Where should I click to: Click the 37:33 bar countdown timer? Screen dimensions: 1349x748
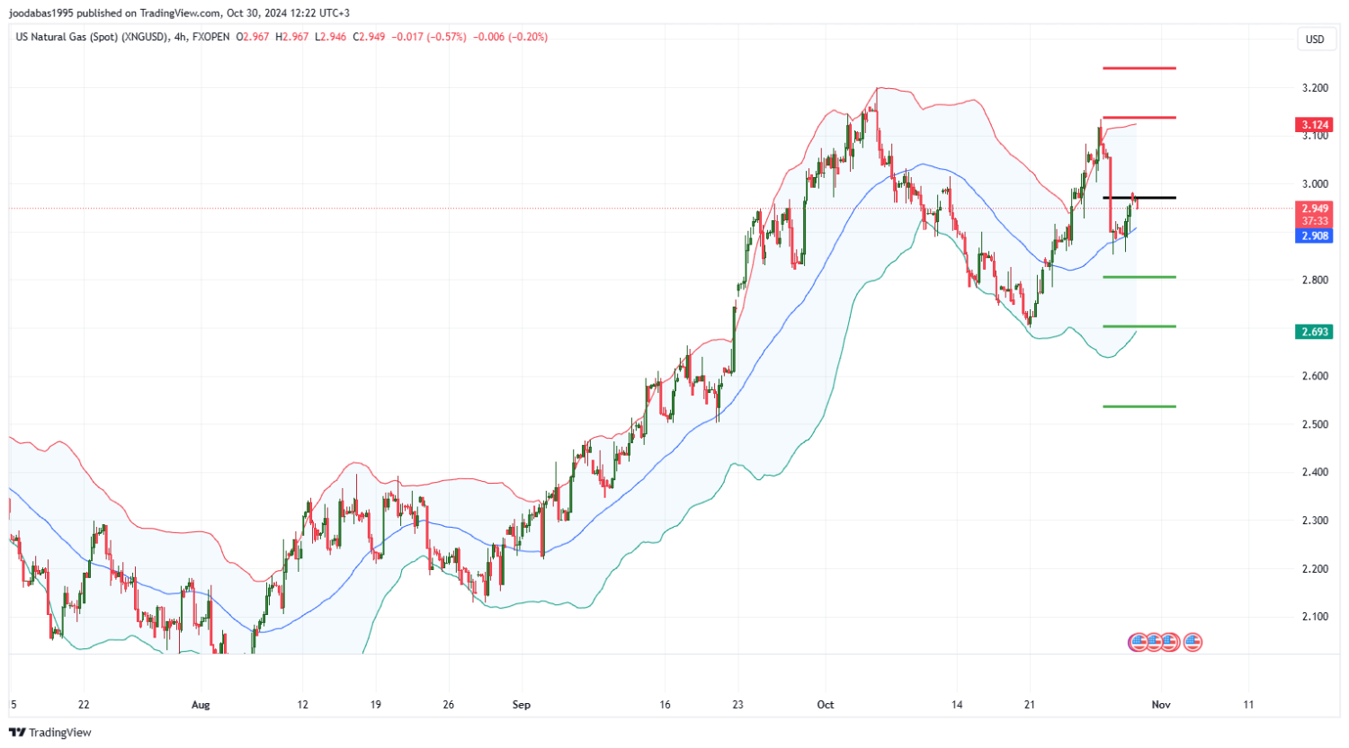click(x=1314, y=221)
